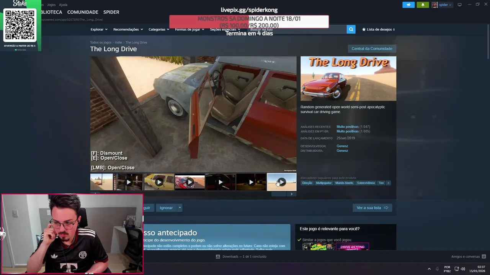Screen dimensions: 490x275
Task: Click the Drive Beyond similar game thumbnail
Action: tap(352, 247)
